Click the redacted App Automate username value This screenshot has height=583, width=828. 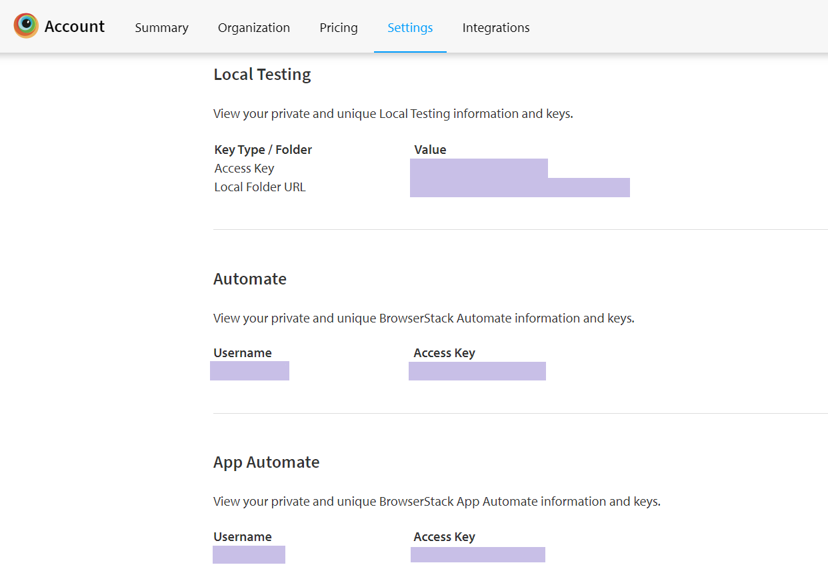[249, 555]
